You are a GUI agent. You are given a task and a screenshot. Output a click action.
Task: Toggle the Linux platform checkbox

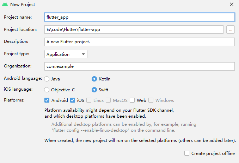click(89, 100)
